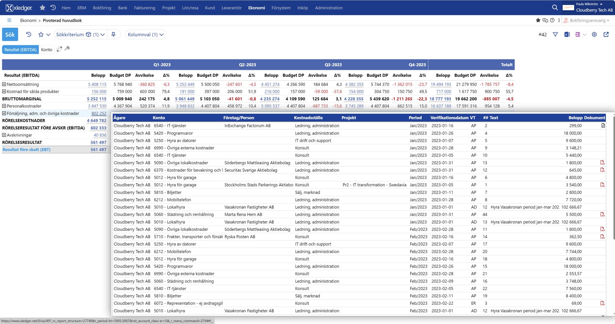The width and height of the screenshot is (615, 324).
Task: Open the filter funnel icon
Action: (555, 34)
